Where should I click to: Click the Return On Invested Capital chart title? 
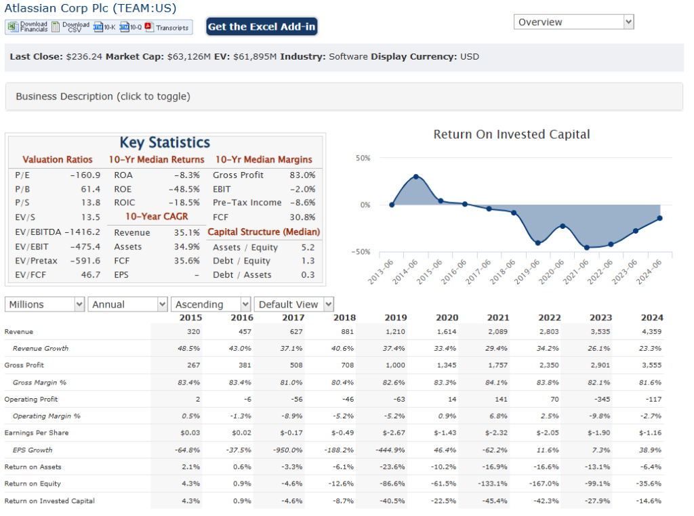point(512,134)
